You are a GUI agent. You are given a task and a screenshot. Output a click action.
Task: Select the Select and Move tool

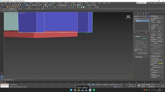tap(27, 5)
